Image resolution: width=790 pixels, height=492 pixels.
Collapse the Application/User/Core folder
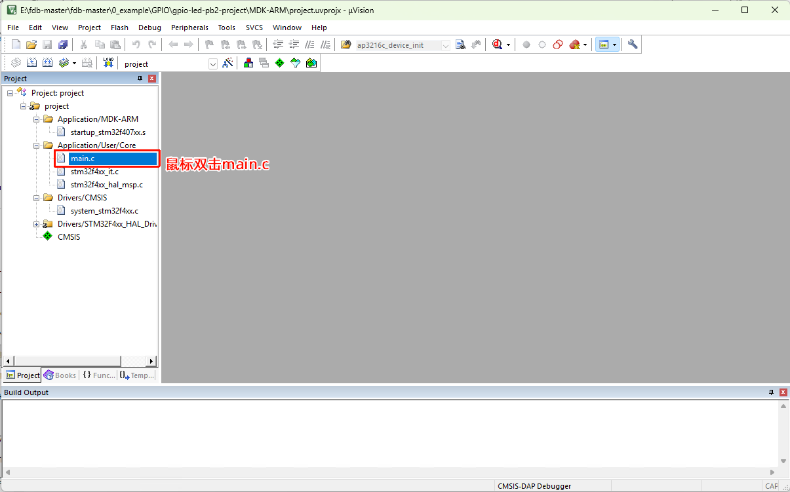pyautogui.click(x=37, y=145)
